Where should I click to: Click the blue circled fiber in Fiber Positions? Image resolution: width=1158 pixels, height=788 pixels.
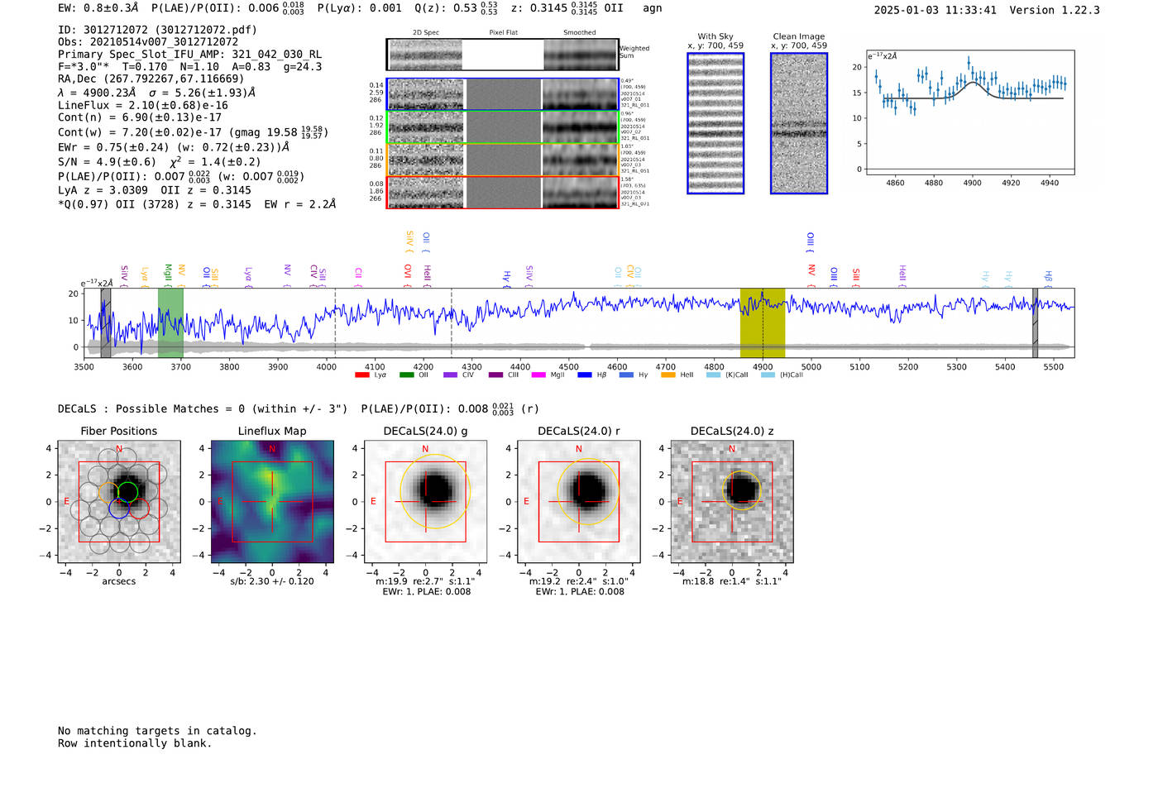tap(118, 508)
